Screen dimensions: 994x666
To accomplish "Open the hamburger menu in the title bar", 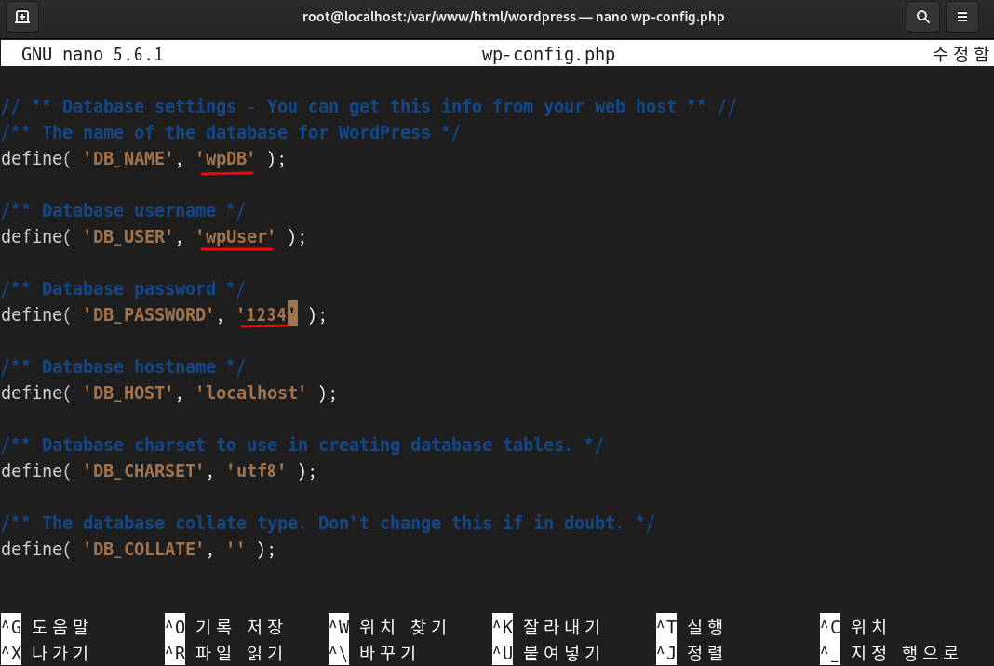I will click(962, 17).
